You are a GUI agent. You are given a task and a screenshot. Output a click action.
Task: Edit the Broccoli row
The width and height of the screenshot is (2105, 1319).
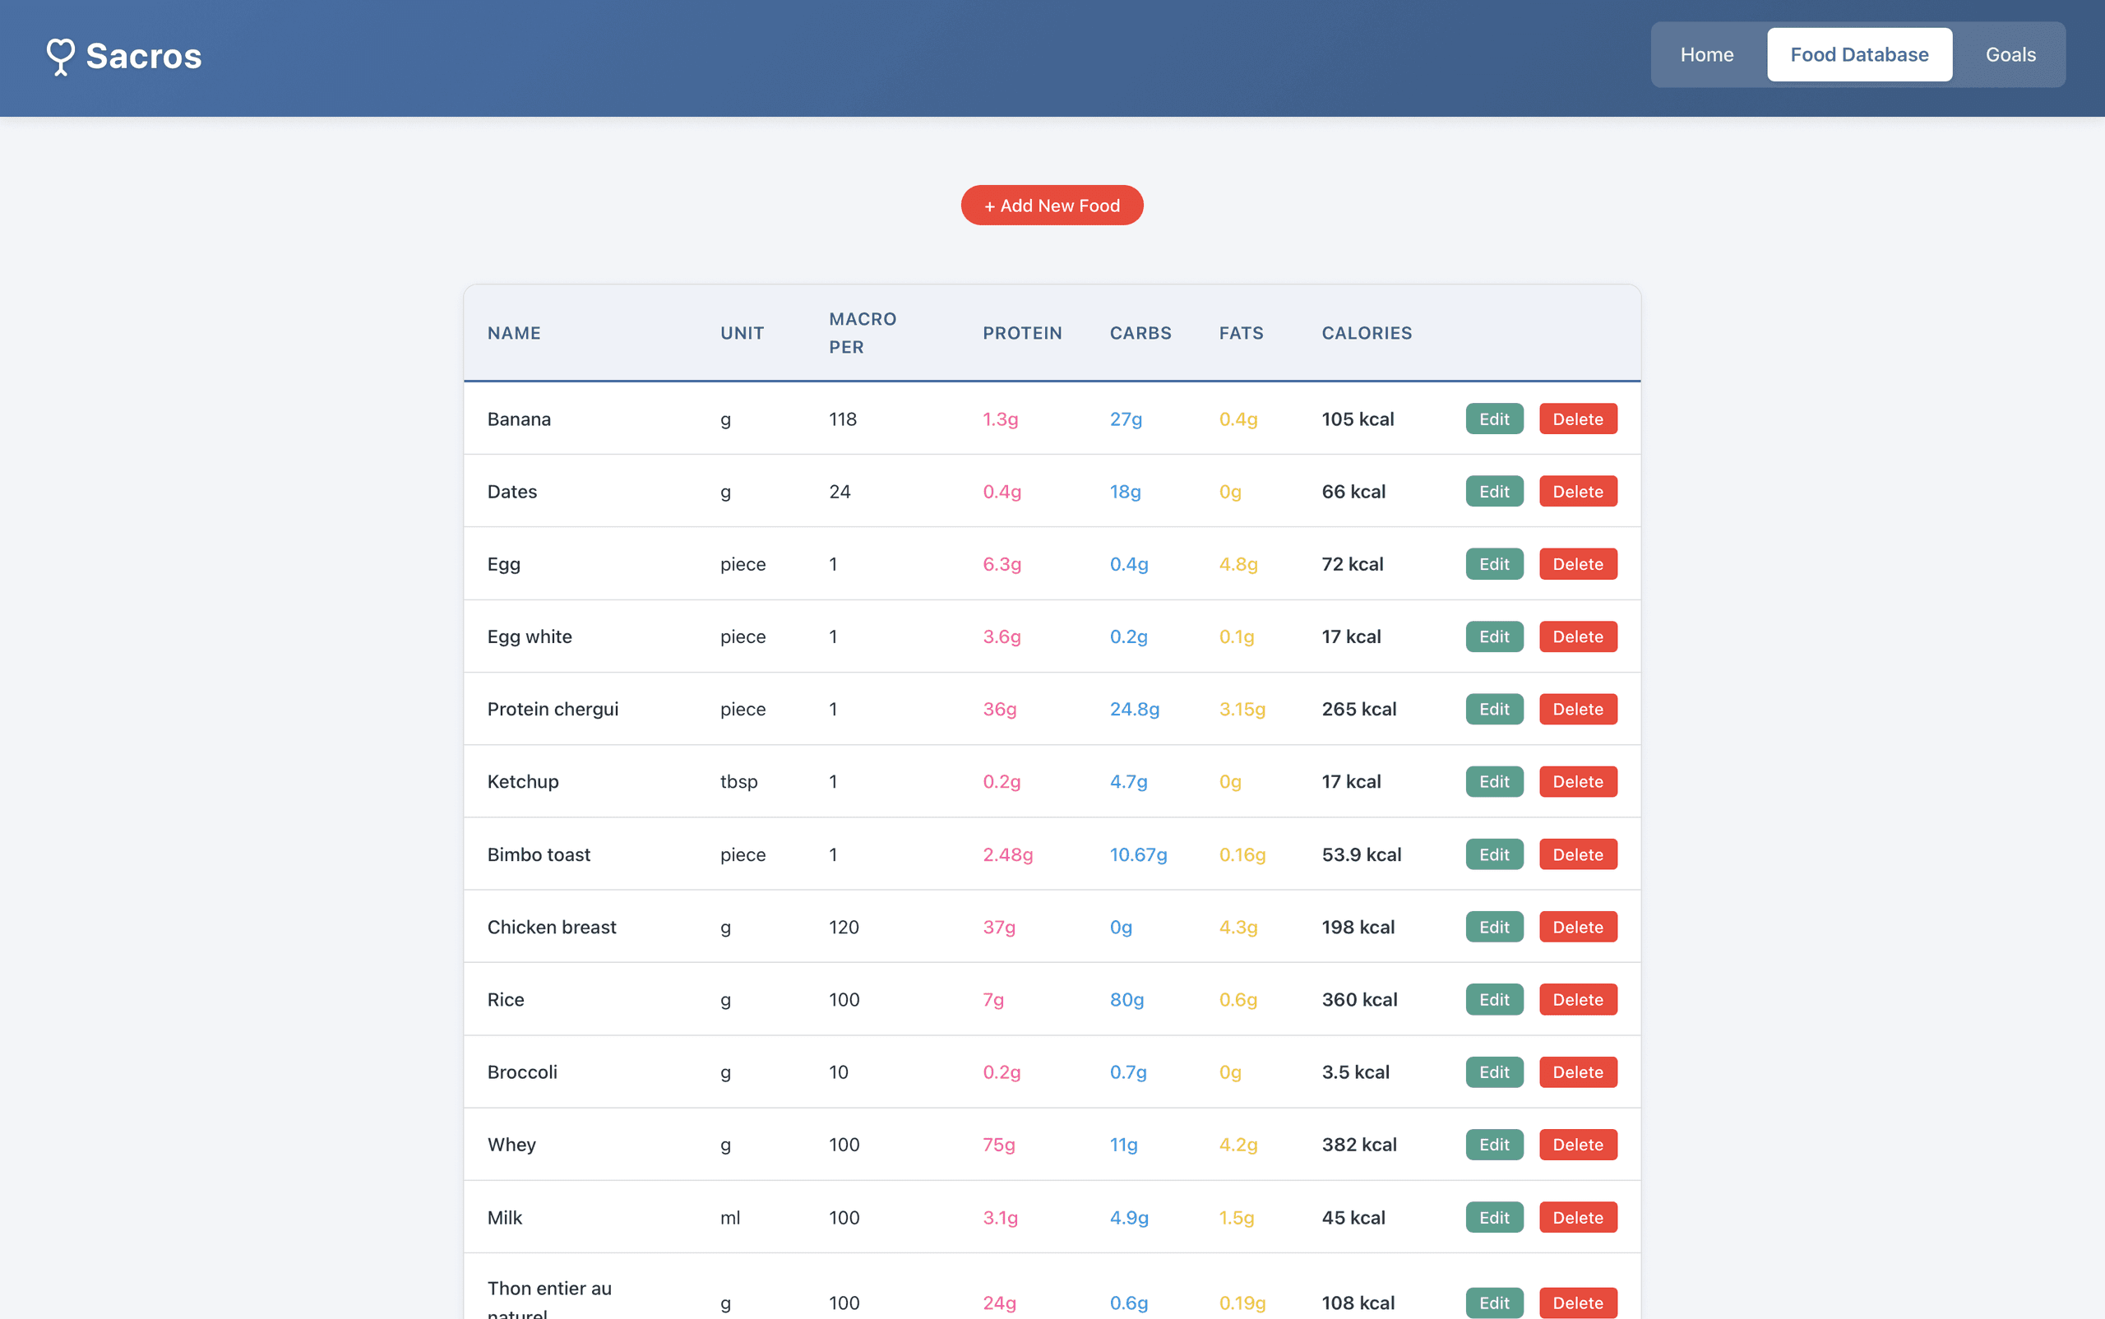coord(1493,1072)
